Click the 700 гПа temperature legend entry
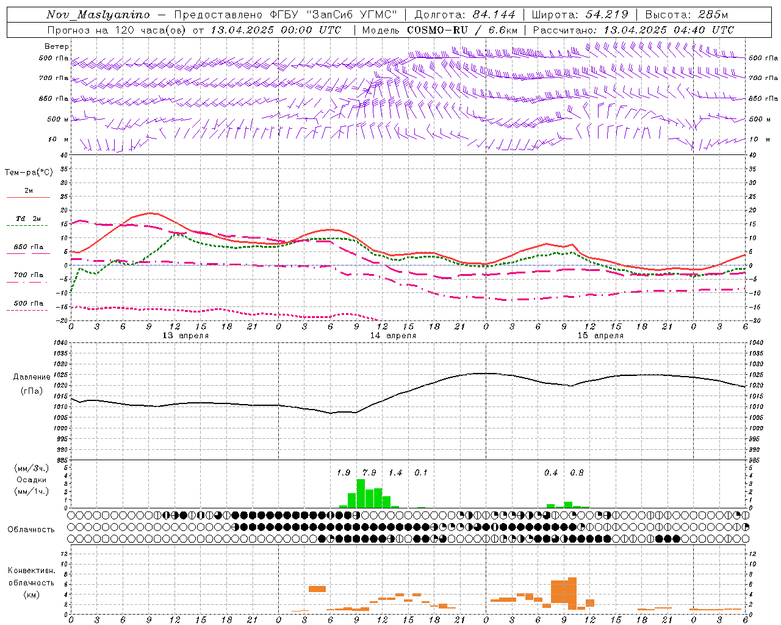The height and width of the screenshot is (625, 781). pyautogui.click(x=28, y=275)
